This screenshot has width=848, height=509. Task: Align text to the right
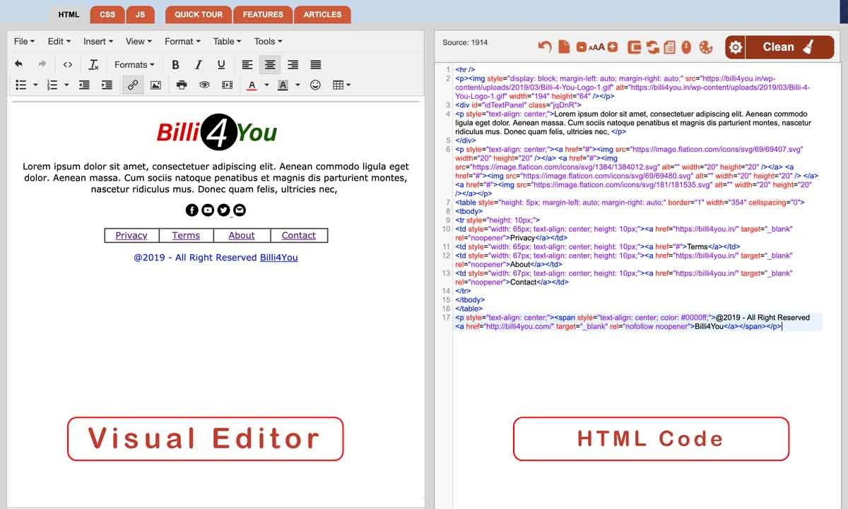293,64
